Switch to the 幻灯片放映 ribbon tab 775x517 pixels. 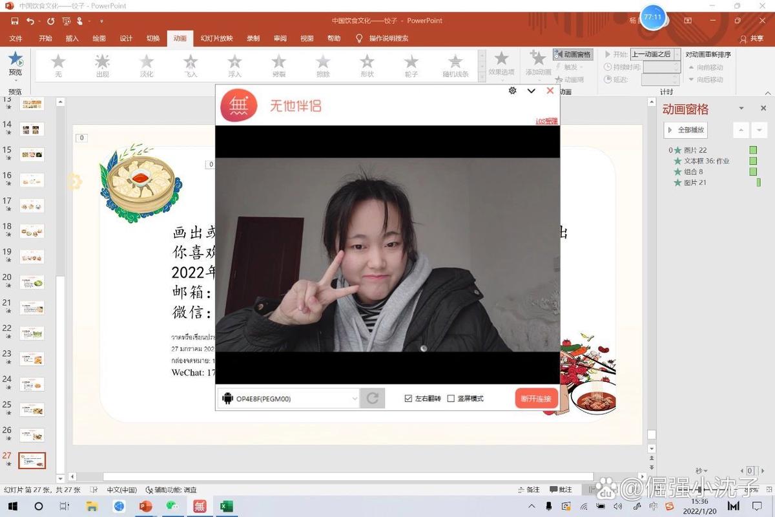[x=216, y=38]
